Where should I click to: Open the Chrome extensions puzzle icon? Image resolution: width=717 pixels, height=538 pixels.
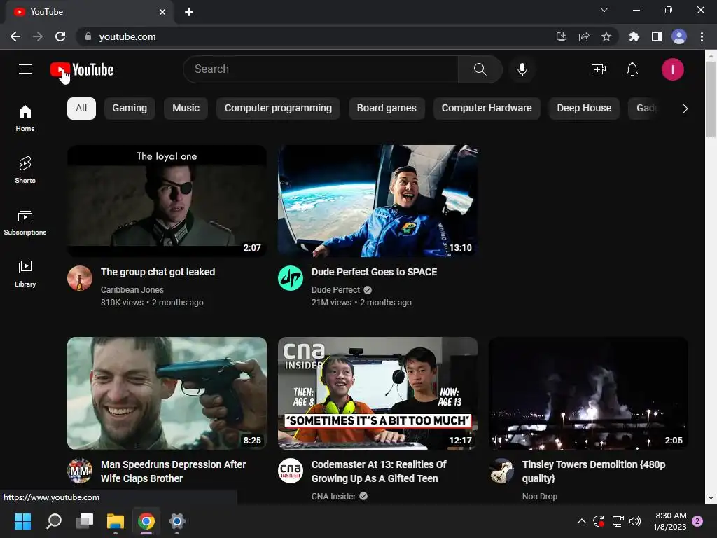click(x=634, y=36)
